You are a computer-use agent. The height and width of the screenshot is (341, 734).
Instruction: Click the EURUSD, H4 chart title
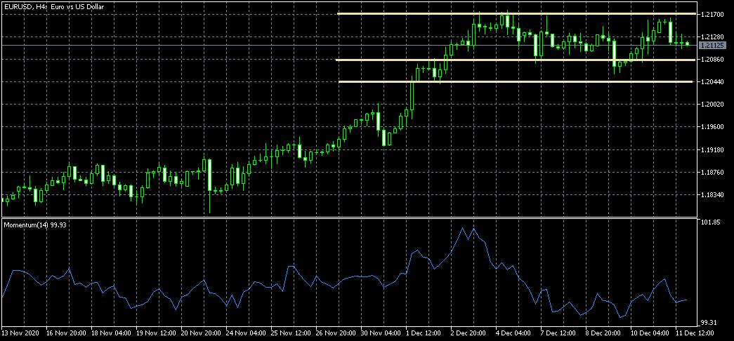tap(54, 6)
